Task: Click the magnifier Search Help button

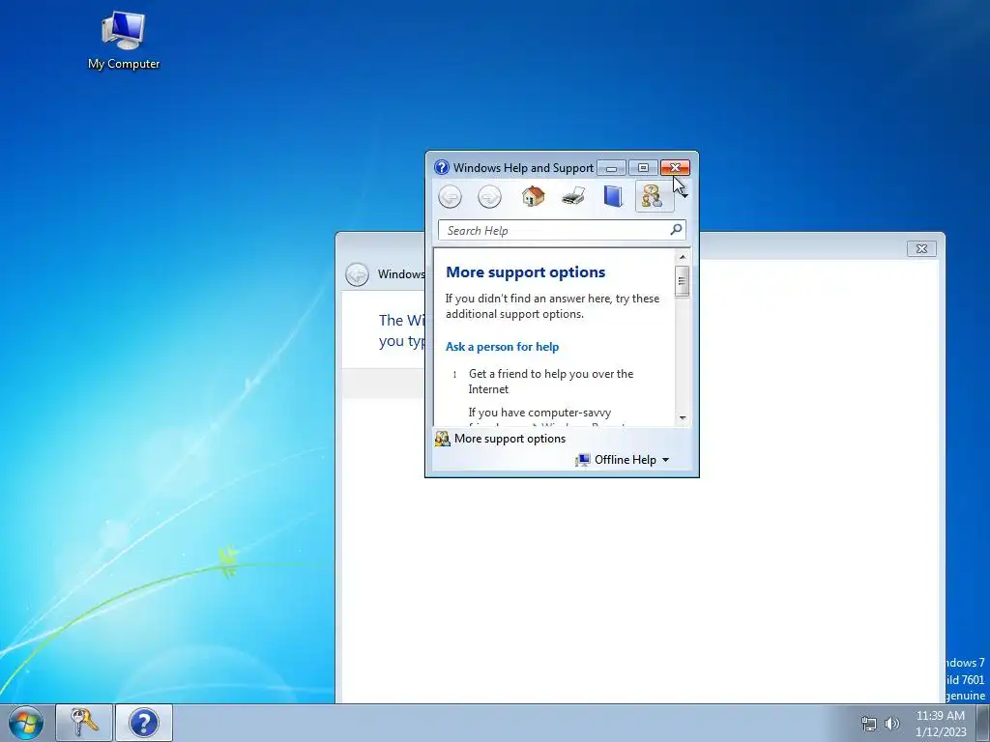Action: pos(676,230)
